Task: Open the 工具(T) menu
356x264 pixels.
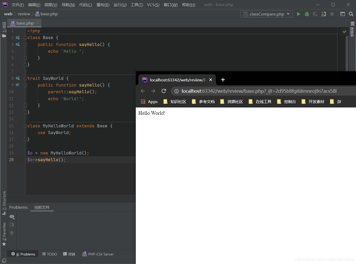Action: point(137,5)
